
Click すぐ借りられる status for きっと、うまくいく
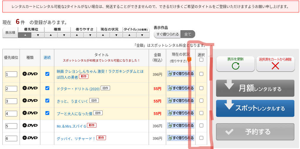(181, 100)
